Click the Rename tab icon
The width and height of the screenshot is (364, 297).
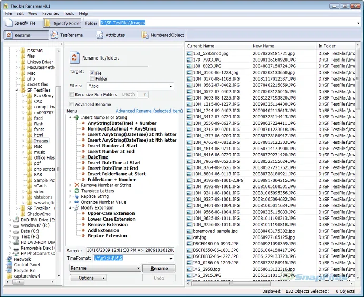[9, 35]
